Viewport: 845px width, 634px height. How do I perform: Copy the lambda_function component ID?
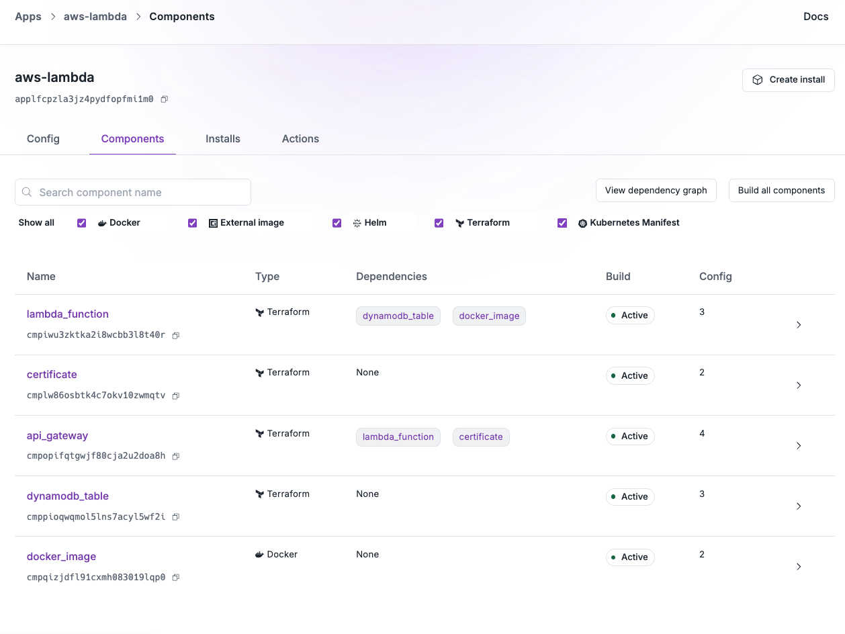click(175, 335)
